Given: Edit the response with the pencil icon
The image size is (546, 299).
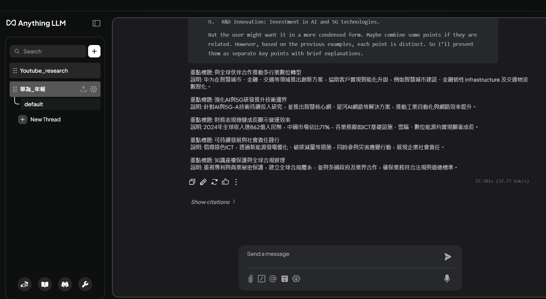Looking at the screenshot, I should 203,182.
